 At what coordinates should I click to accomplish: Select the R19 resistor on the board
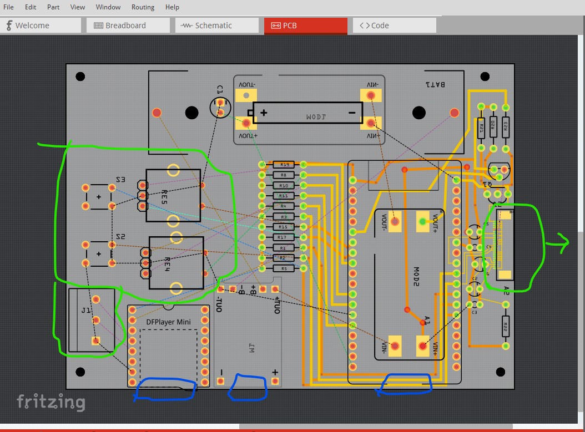click(x=284, y=165)
